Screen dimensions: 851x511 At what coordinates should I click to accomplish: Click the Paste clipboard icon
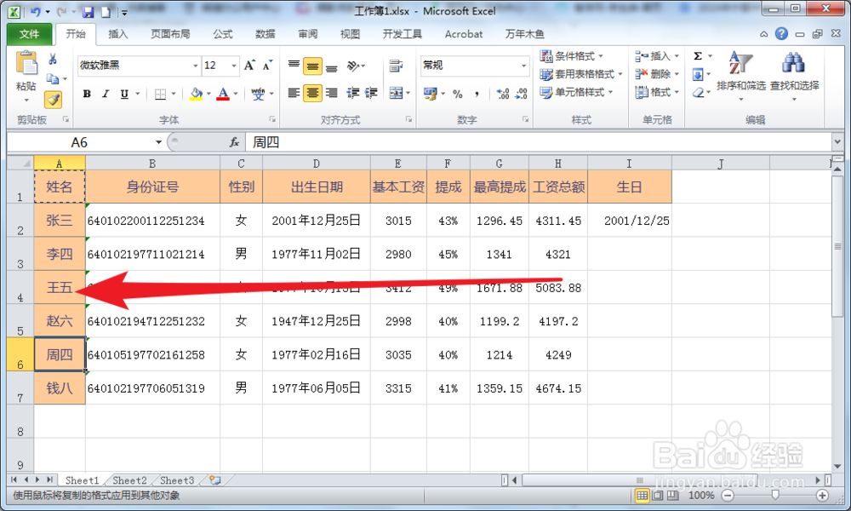pyautogui.click(x=26, y=64)
